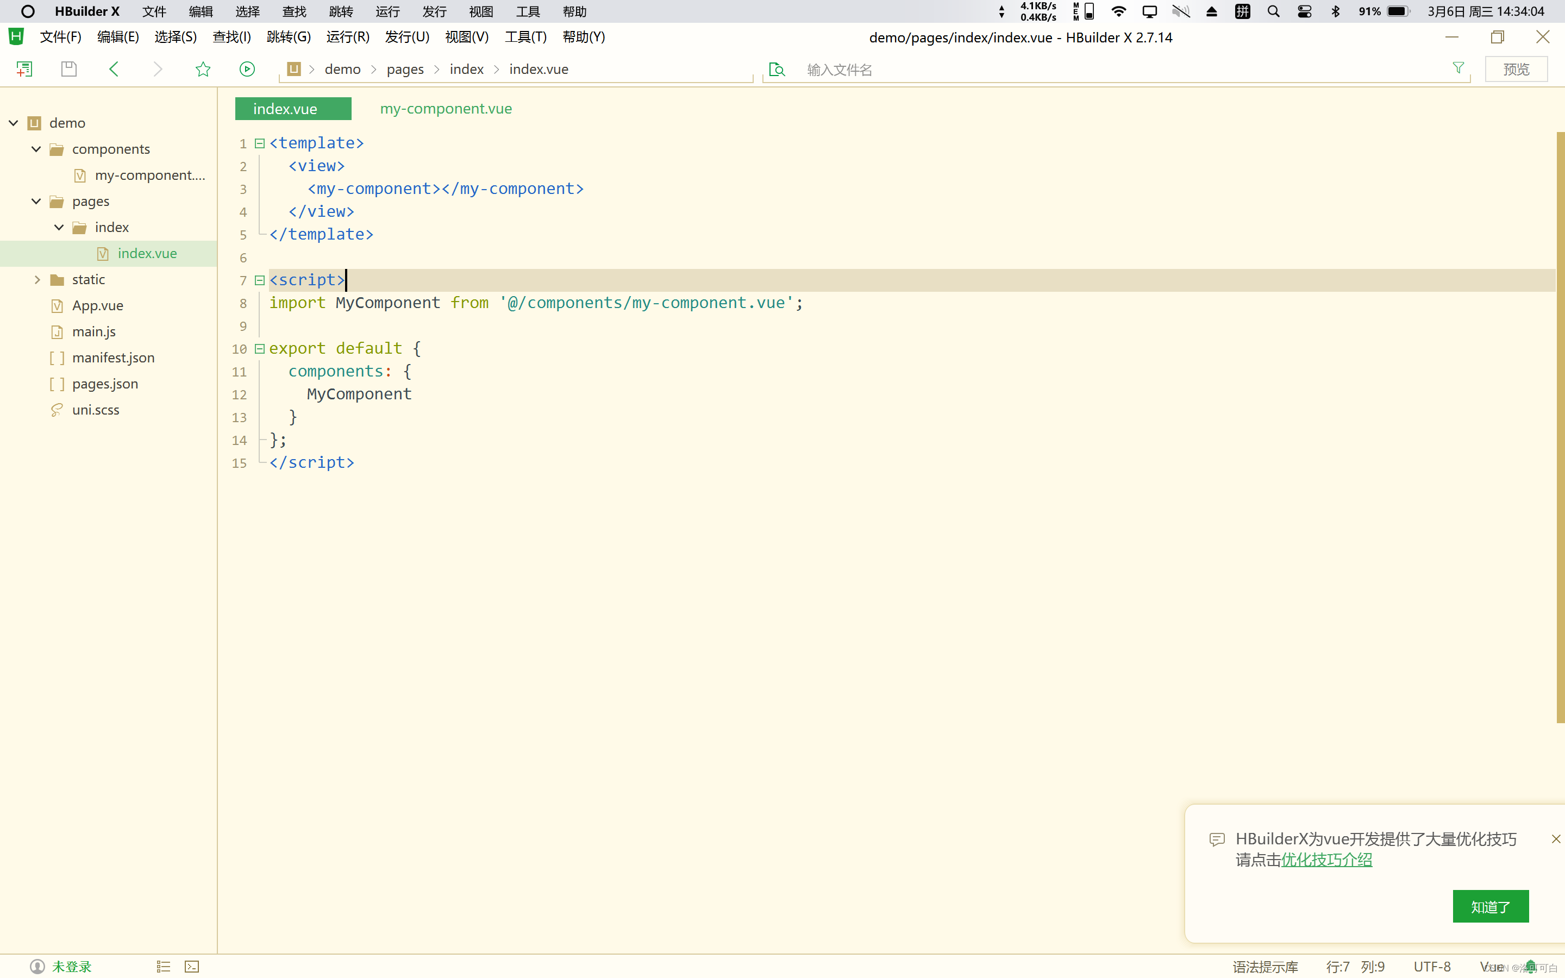
Task: Click the file search icon beside input
Action: click(777, 69)
